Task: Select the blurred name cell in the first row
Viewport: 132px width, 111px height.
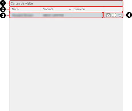Action: pyautogui.click(x=25, y=15)
